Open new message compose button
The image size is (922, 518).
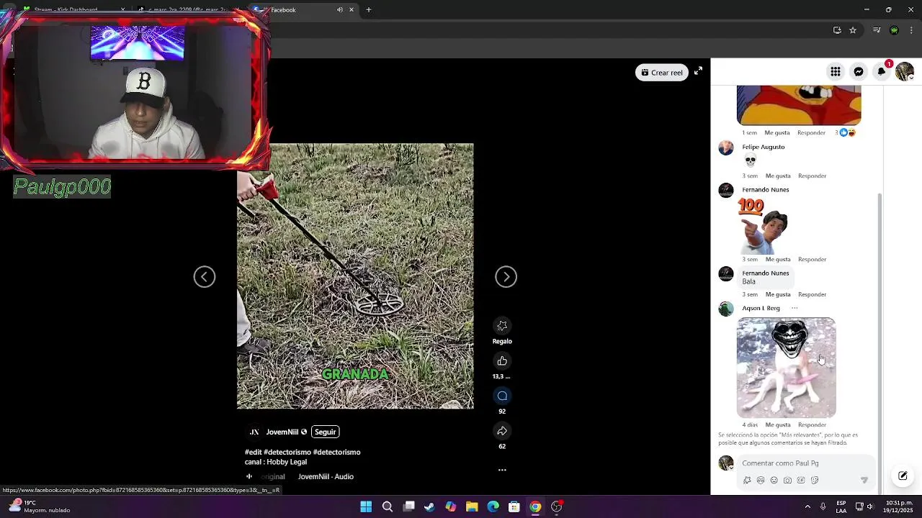point(903,476)
